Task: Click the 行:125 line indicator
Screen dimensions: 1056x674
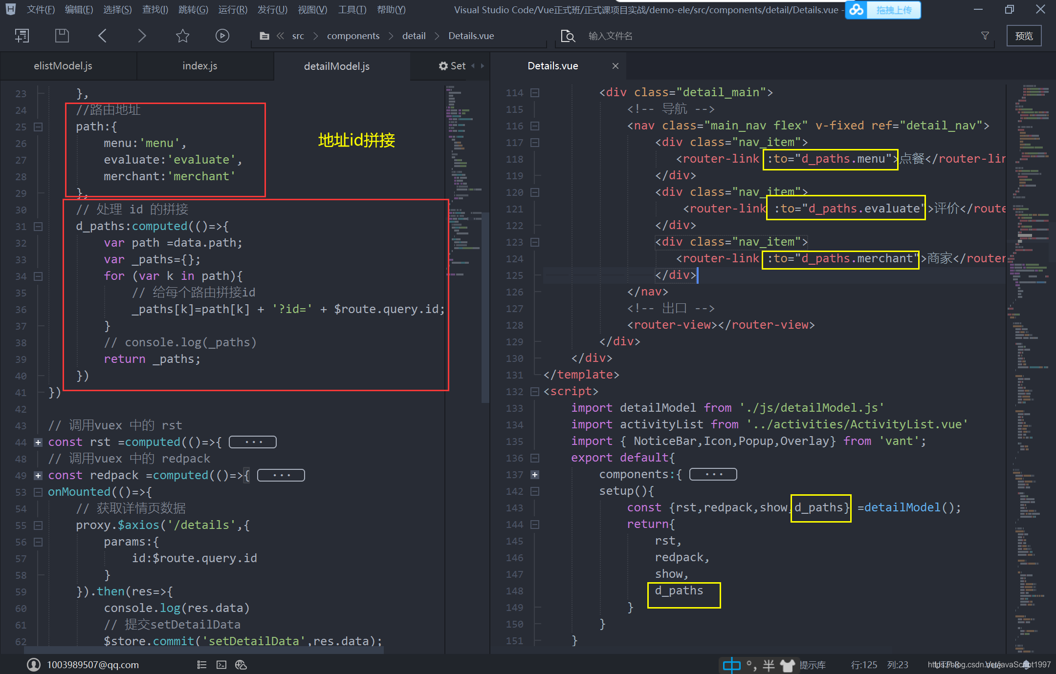Action: tap(864, 665)
